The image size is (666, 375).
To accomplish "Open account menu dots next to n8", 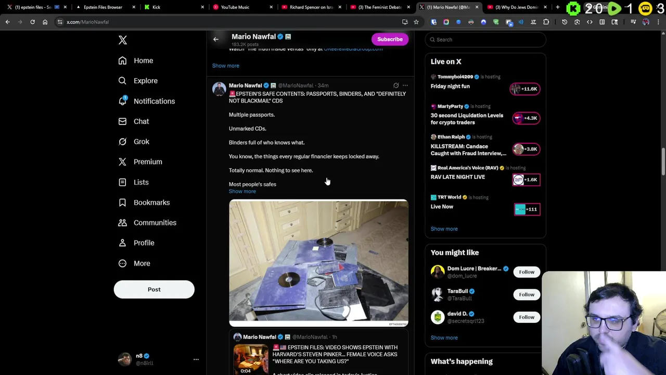I will (x=196, y=359).
